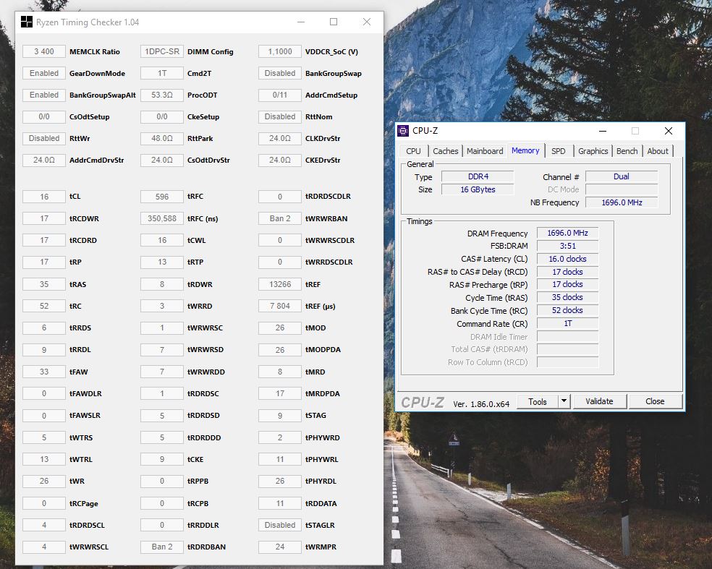Click the Channel # Dual field
The width and height of the screenshot is (712, 569).
621,176
